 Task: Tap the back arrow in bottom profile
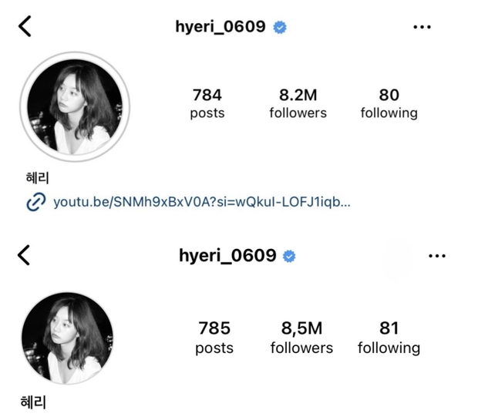[x=24, y=255]
